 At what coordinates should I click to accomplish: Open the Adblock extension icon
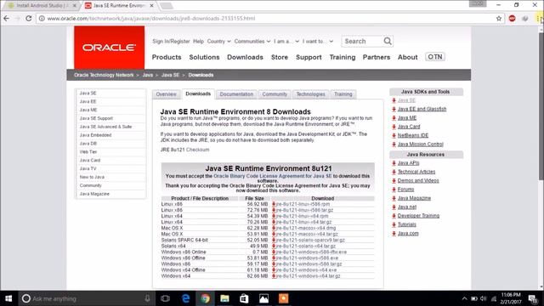point(512,19)
